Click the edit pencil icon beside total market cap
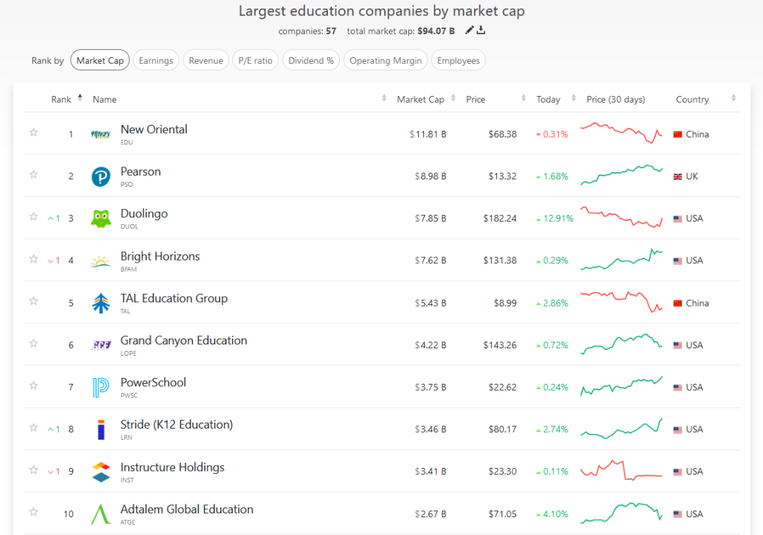763x535 pixels. click(469, 30)
